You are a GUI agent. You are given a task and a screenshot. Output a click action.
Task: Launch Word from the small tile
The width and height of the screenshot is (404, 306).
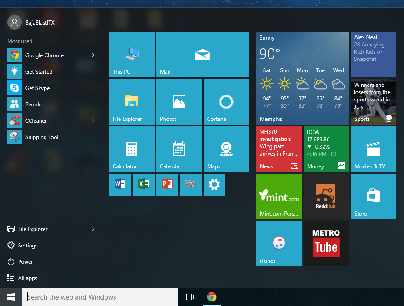tap(120, 184)
